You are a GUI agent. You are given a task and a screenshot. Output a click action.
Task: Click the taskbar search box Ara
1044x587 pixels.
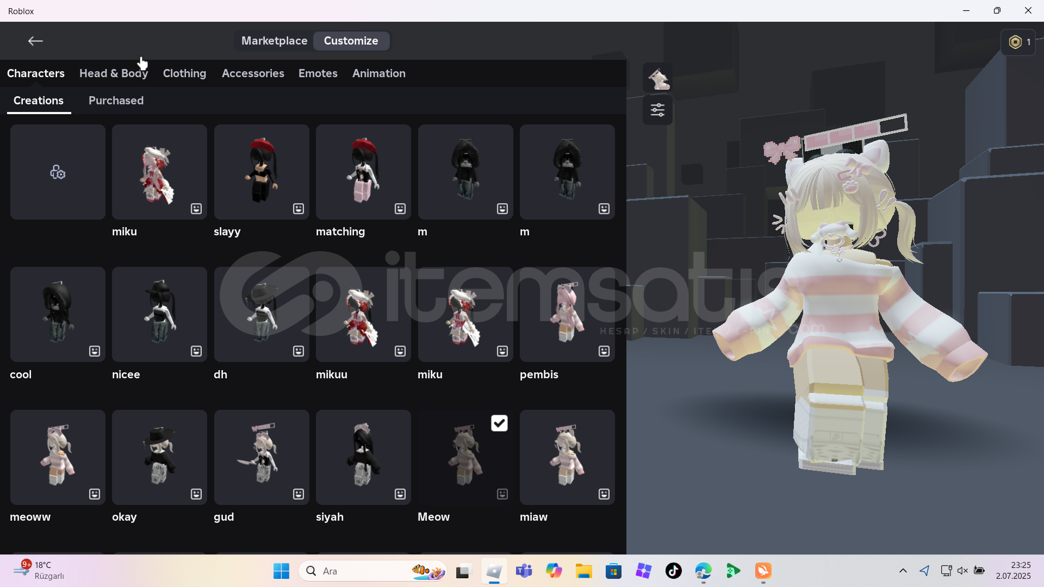click(x=372, y=571)
